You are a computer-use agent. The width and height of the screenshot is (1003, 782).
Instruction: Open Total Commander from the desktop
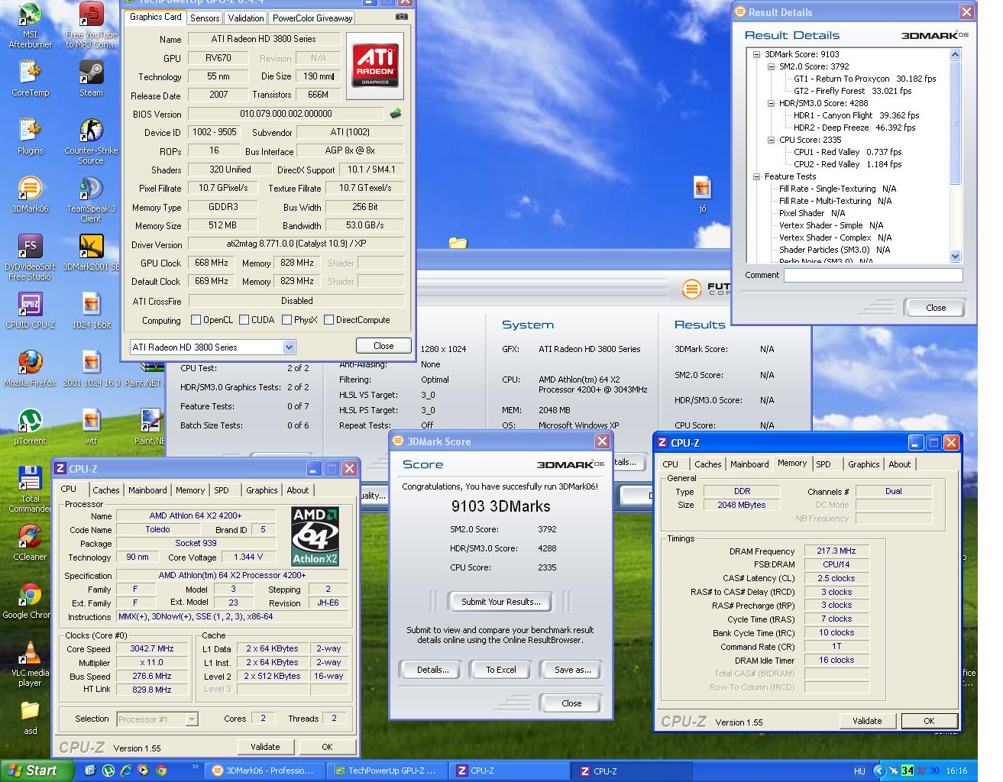click(x=30, y=490)
